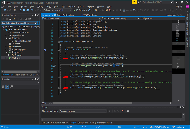Open the Breakpoints tab at the bottom

(83, 123)
